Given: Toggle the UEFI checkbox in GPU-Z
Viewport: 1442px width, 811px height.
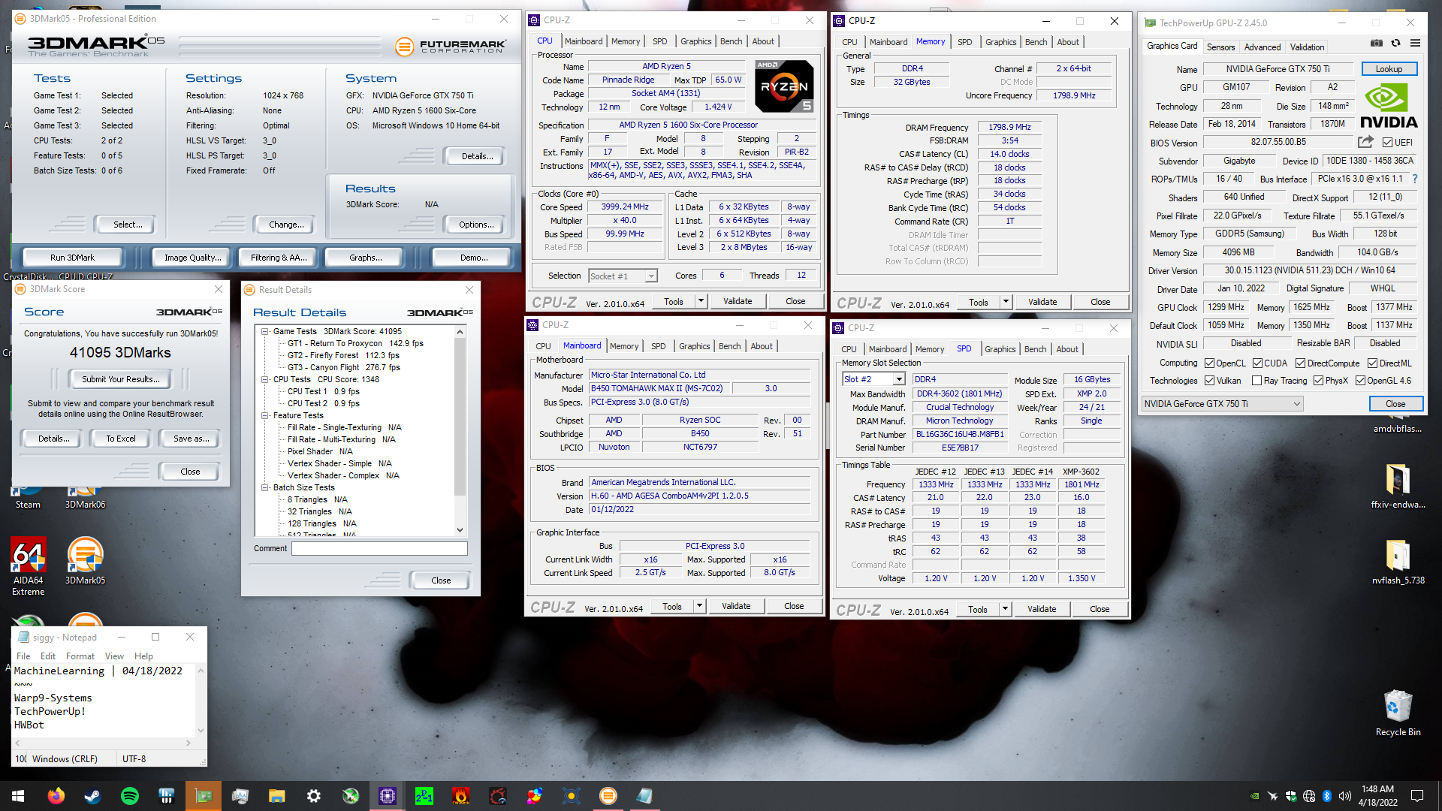Looking at the screenshot, I should pyautogui.click(x=1387, y=143).
